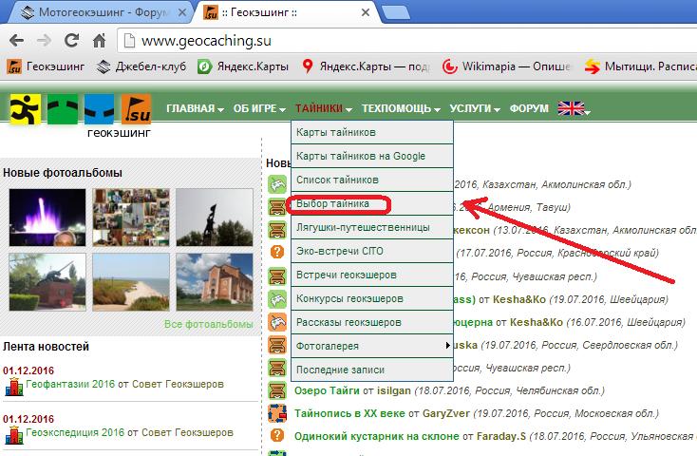Open the red brick church album thumbnail
Image resolution: width=697 pixels, height=456 pixels.
(215, 282)
